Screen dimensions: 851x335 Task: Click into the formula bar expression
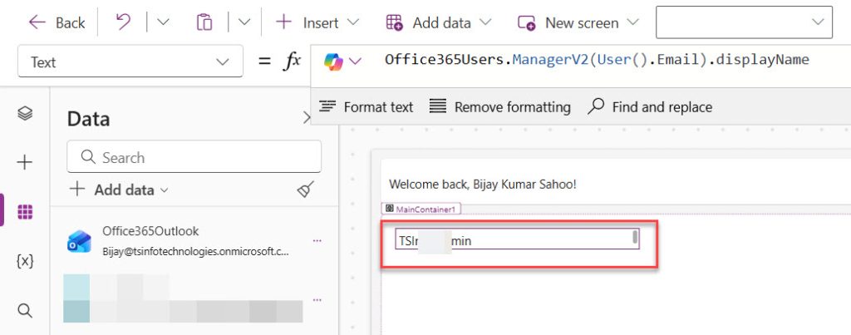click(x=597, y=60)
